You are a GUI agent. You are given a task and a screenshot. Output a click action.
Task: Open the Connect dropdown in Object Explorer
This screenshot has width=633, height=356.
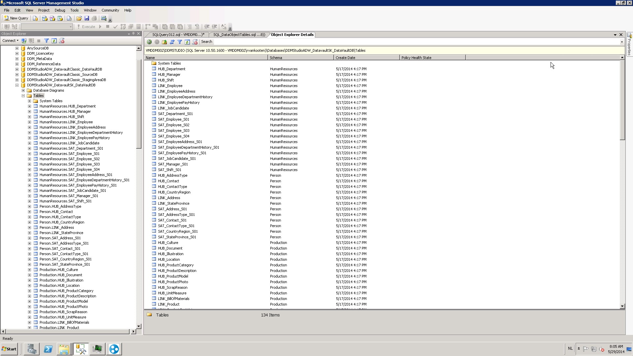[10, 41]
